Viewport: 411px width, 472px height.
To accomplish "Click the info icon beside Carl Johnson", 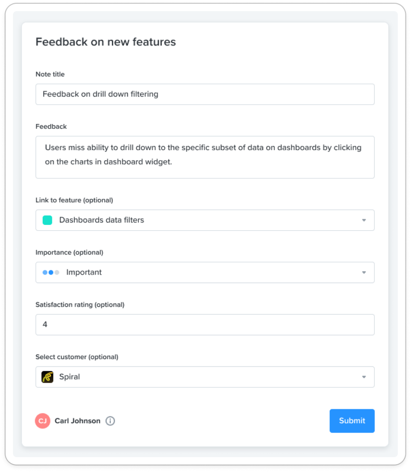I will (x=110, y=421).
